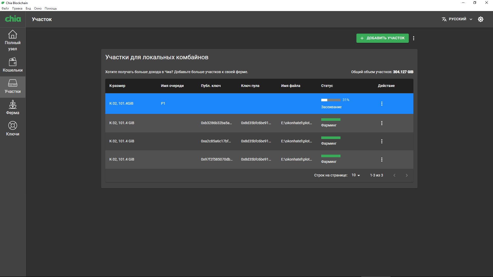Image resolution: width=493 pixels, height=277 pixels.
Task: Go to previous page of plots
Action: 394,175
